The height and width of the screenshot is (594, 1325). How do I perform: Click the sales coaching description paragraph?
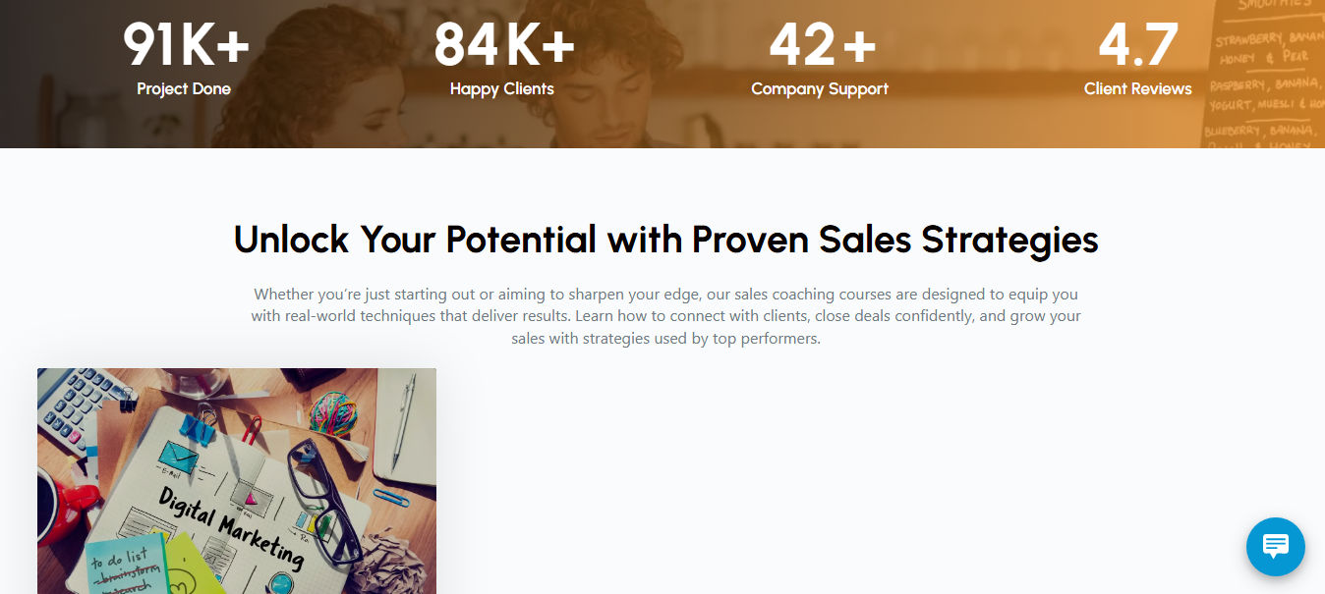pos(665,316)
